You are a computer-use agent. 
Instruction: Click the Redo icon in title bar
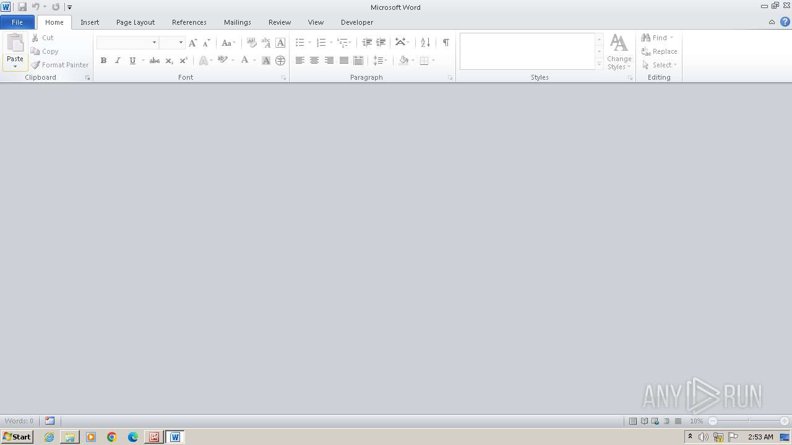tap(56, 7)
